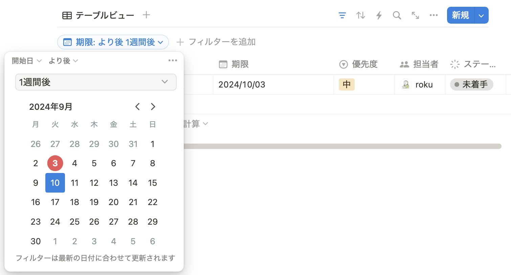Select September 20 in calendar
Image resolution: width=511 pixels, height=275 pixels.
114,202
